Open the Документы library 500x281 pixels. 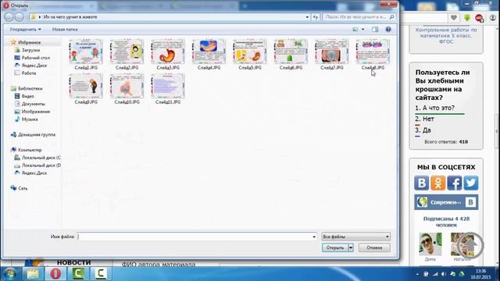pyautogui.click(x=33, y=104)
